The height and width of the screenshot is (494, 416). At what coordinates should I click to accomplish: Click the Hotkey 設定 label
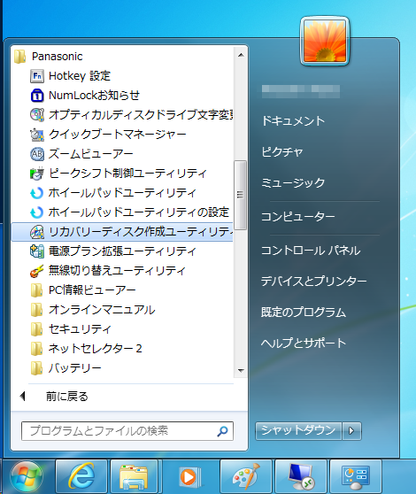point(80,76)
